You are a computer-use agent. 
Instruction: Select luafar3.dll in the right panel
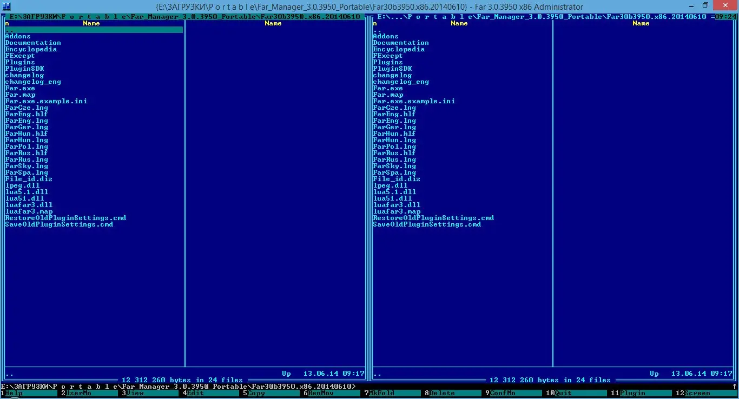pyautogui.click(x=397, y=205)
